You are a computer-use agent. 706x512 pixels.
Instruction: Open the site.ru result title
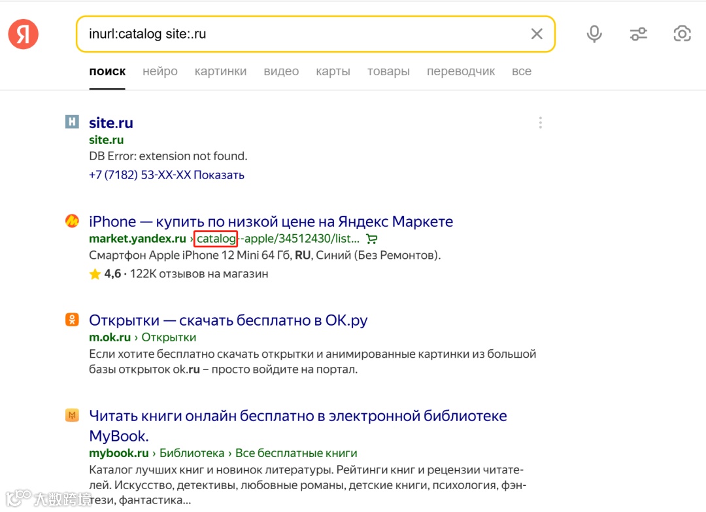tap(110, 122)
